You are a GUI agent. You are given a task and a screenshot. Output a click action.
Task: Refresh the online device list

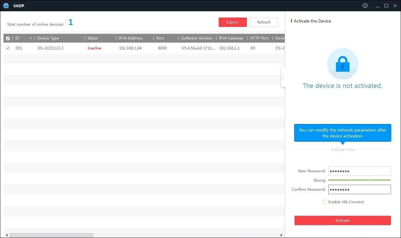264,22
